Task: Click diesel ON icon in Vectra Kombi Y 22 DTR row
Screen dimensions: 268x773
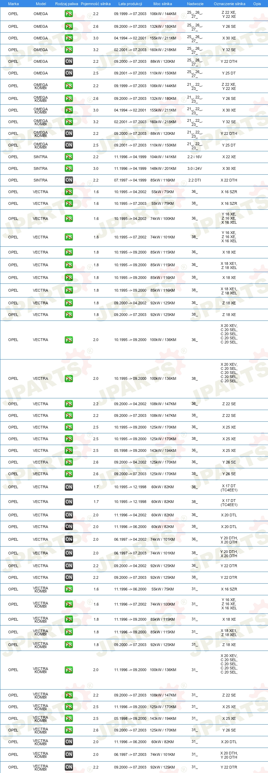Action: 69,767
